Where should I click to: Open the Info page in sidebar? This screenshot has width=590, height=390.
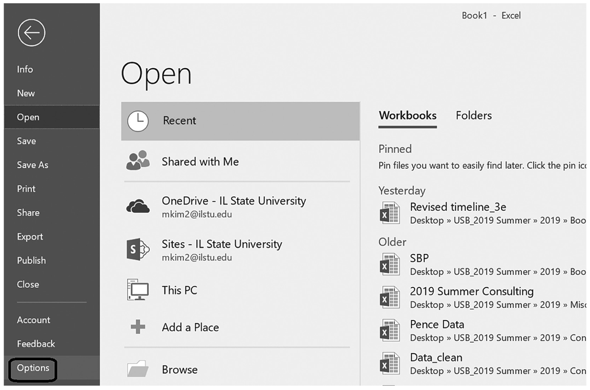(x=52, y=69)
